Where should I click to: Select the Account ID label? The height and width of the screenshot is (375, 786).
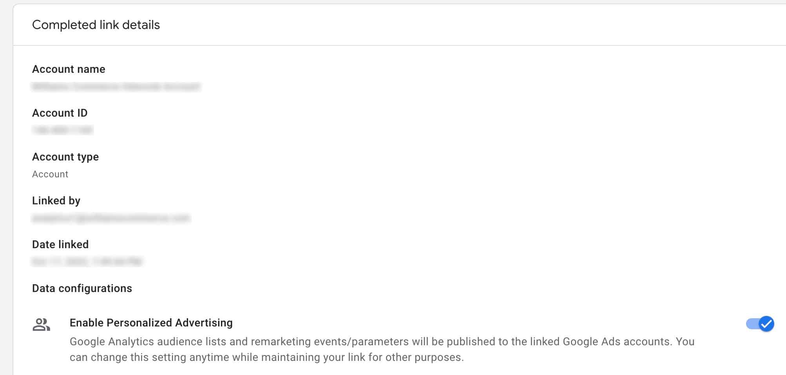tap(60, 113)
